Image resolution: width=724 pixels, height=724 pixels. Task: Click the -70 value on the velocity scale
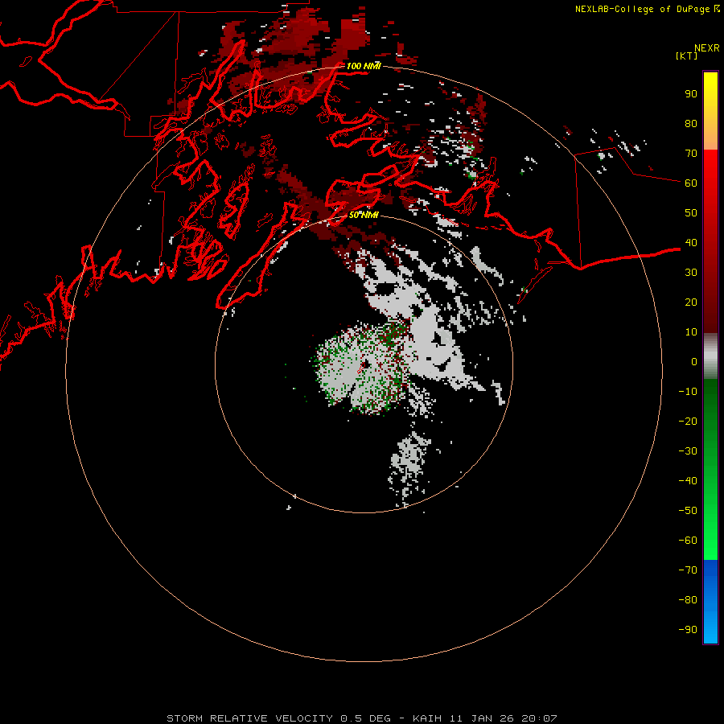(688, 570)
